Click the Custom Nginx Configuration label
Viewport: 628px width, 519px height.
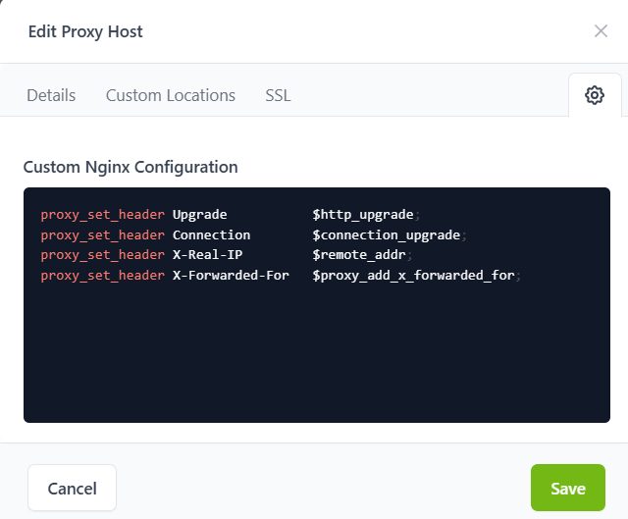tap(130, 167)
